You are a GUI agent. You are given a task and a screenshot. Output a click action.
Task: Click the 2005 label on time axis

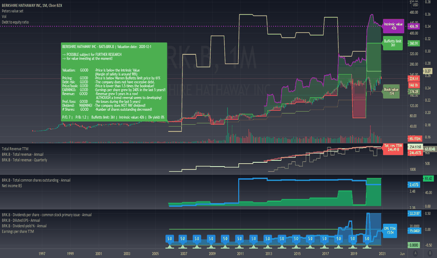point(155,253)
